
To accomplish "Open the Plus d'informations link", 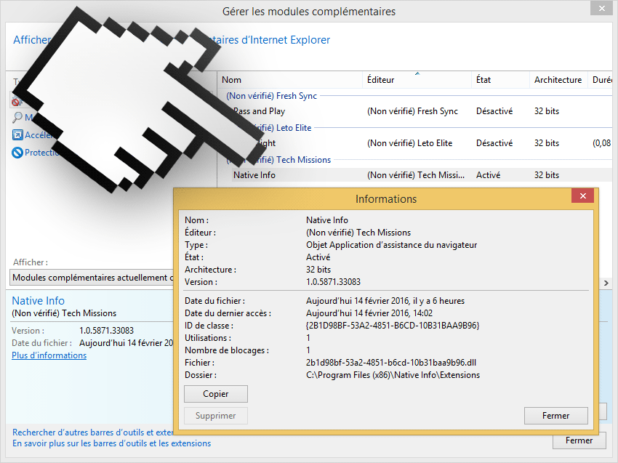I will (x=49, y=355).
